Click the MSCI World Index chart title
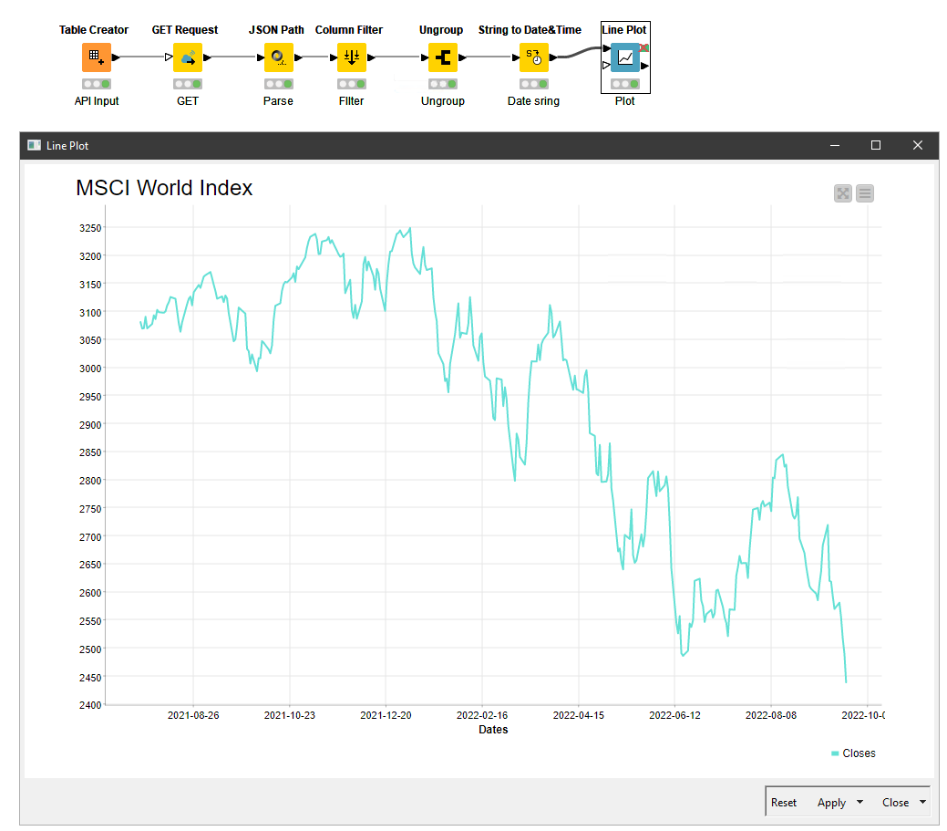The image size is (947, 831). (164, 188)
